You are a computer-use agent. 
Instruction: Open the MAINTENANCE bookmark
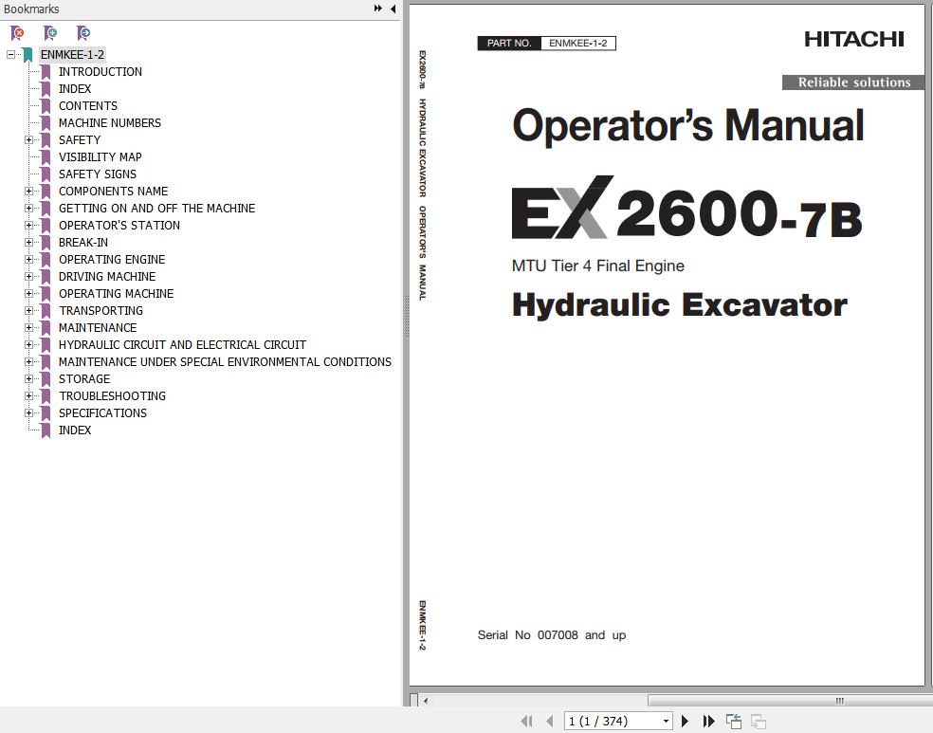coord(98,328)
